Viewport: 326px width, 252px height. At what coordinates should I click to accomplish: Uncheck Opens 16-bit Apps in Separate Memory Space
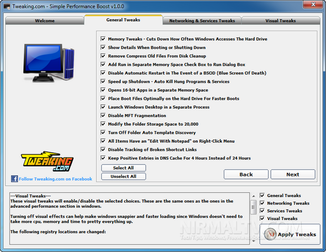point(103,90)
